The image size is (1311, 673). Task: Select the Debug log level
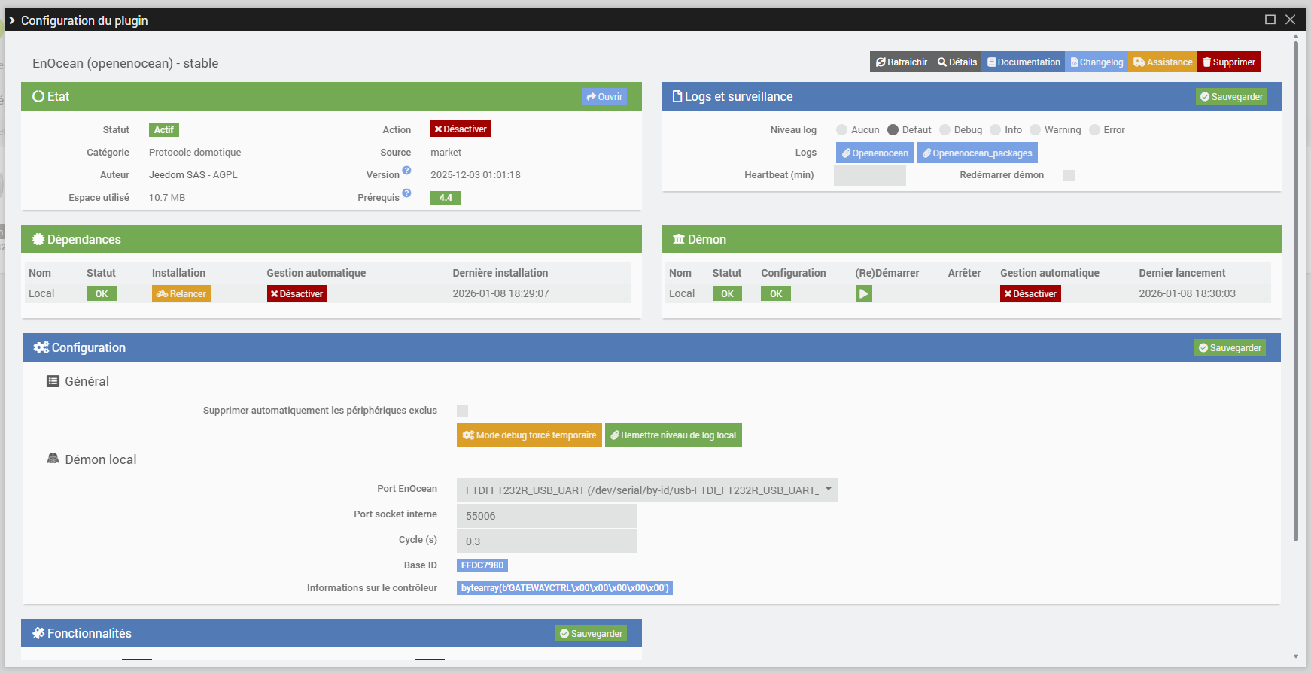click(x=945, y=130)
